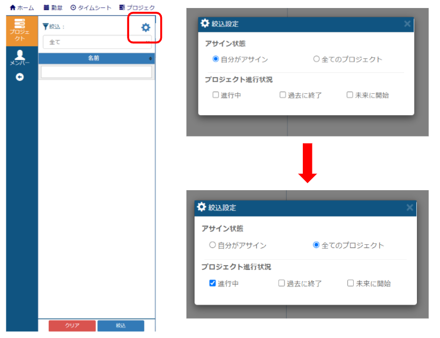Open filter settings gear icon
This screenshot has height=338, width=440.
[146, 27]
